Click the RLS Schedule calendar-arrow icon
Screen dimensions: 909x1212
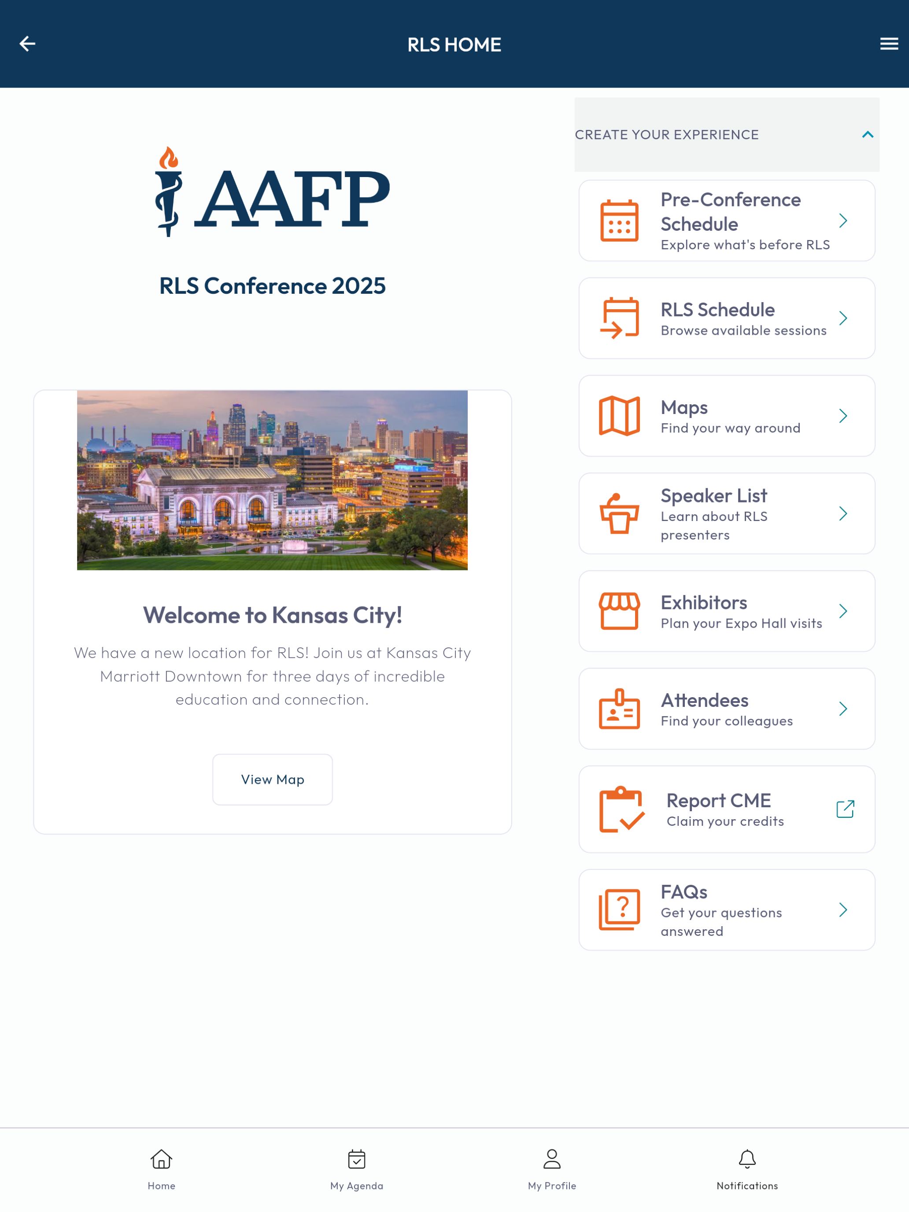coord(619,318)
